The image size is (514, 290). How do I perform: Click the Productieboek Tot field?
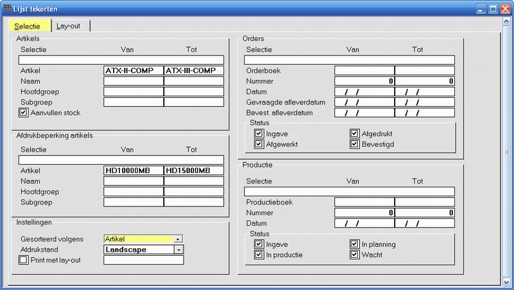click(x=425, y=202)
